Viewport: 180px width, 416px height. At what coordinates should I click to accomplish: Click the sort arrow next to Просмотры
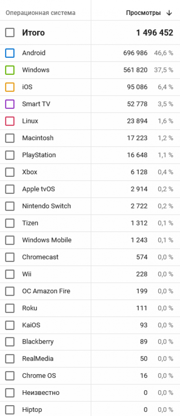pos(169,13)
